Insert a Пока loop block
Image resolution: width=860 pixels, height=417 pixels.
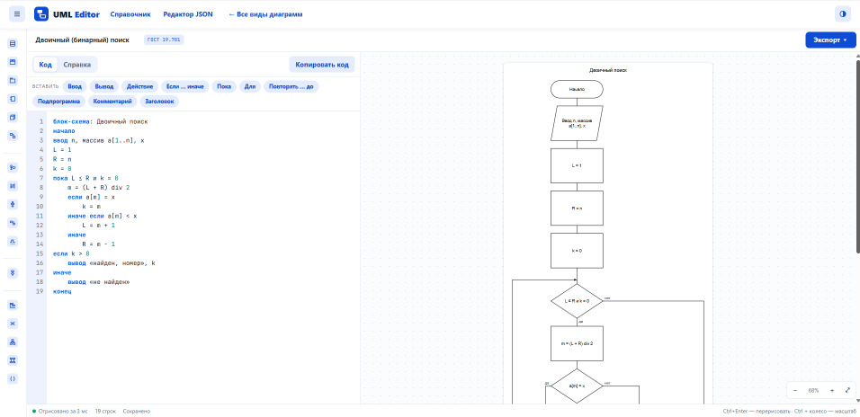click(x=224, y=86)
